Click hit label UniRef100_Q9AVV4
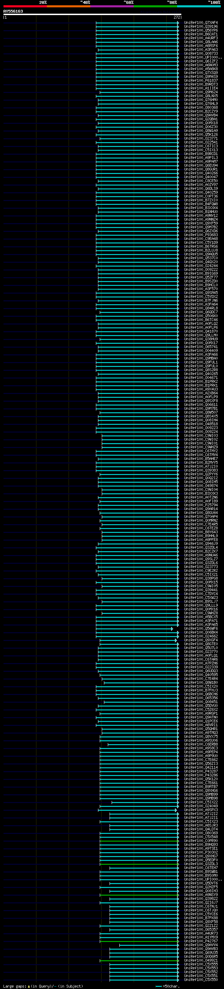The height and width of the screenshot is (989, 224). click(201, 945)
